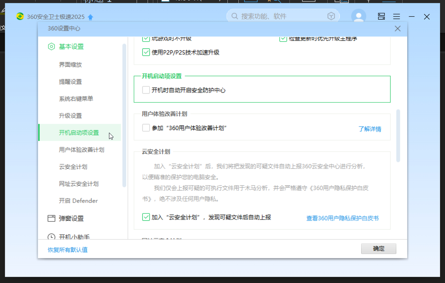Click 恢复所有默认值 link
Viewport: 445px width, 283px height.
tap(67, 250)
